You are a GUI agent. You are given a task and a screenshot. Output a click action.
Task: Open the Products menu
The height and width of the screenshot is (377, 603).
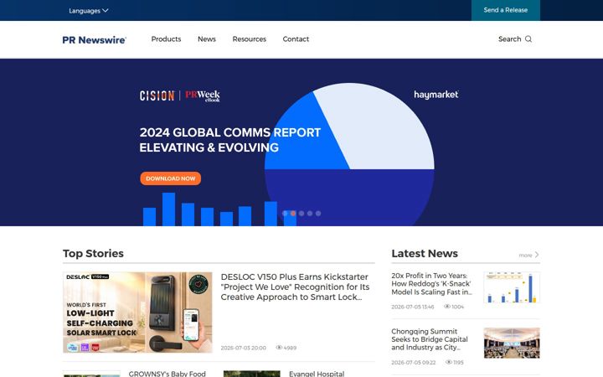pyautogui.click(x=166, y=39)
